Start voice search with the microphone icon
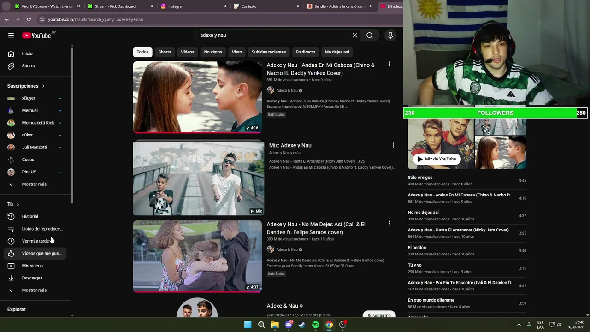The height and width of the screenshot is (332, 590). 390,36
